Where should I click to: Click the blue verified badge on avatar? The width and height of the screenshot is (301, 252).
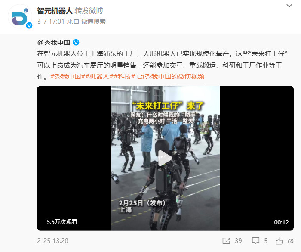(29, 25)
